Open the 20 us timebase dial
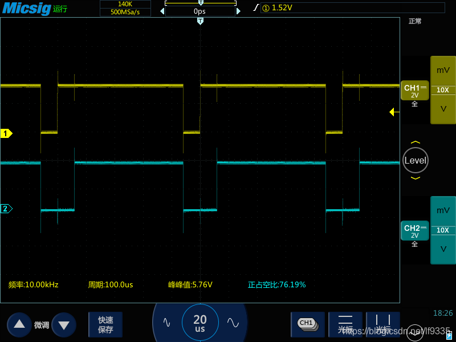The height and width of the screenshot is (342, 456). [200, 323]
